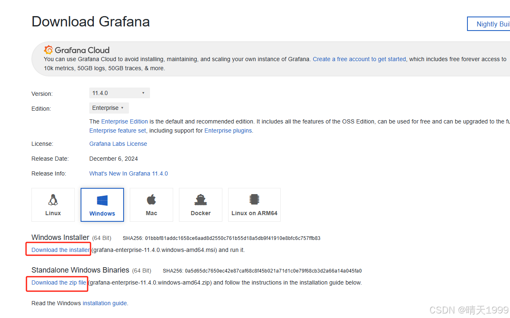Select the Docker platform tile
The height and width of the screenshot is (318, 510).
(x=200, y=205)
